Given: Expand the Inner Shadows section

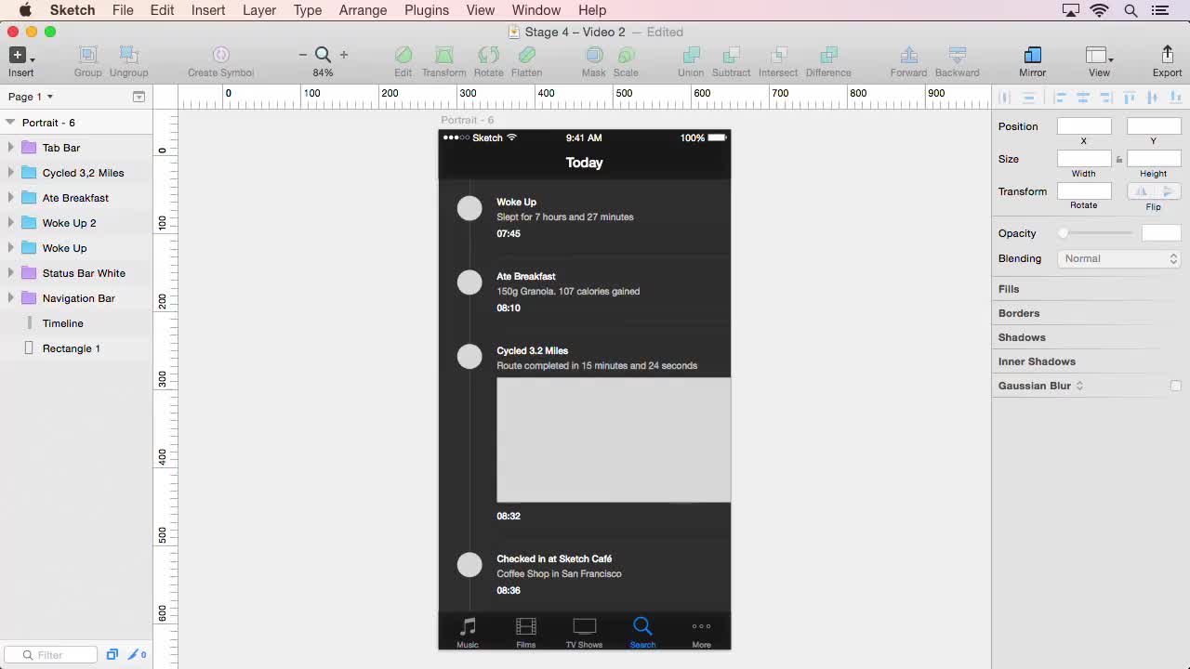Looking at the screenshot, I should pos(1037,361).
